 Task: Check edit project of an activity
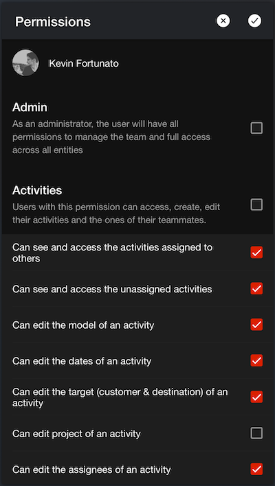pyautogui.click(x=256, y=433)
